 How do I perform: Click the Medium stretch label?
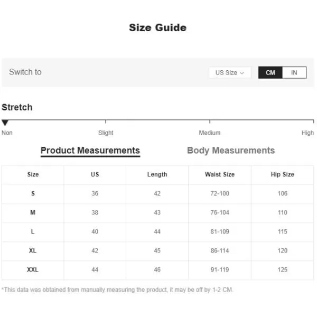tap(210, 133)
